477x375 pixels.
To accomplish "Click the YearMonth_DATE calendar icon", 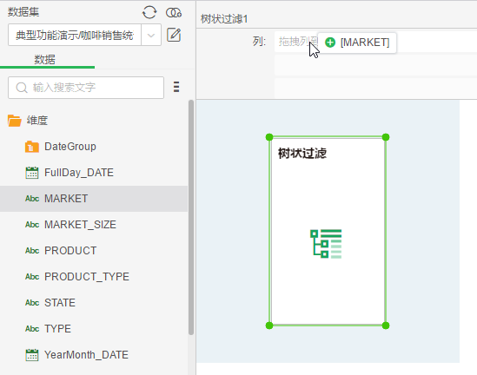I will point(32,355).
